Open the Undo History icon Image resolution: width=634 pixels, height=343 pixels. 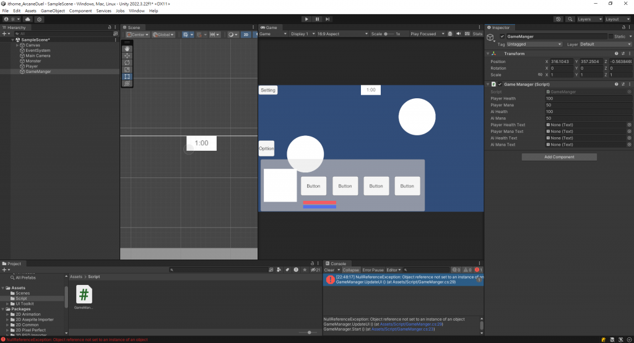tap(558, 19)
